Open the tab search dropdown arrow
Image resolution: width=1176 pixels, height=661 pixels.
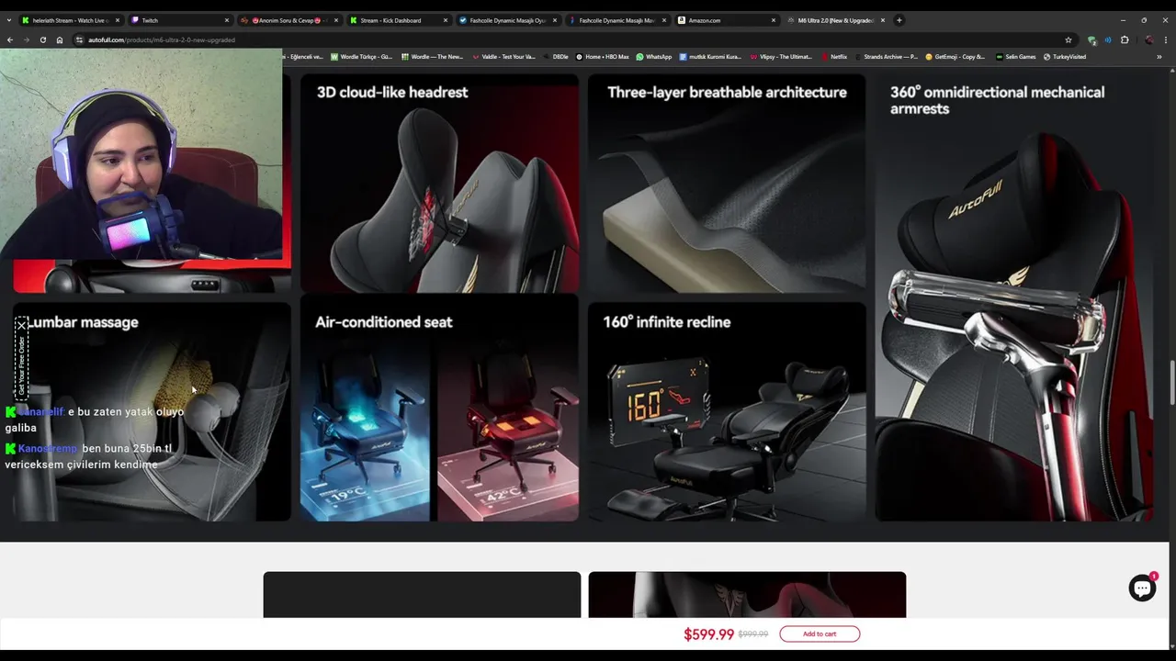(x=8, y=20)
